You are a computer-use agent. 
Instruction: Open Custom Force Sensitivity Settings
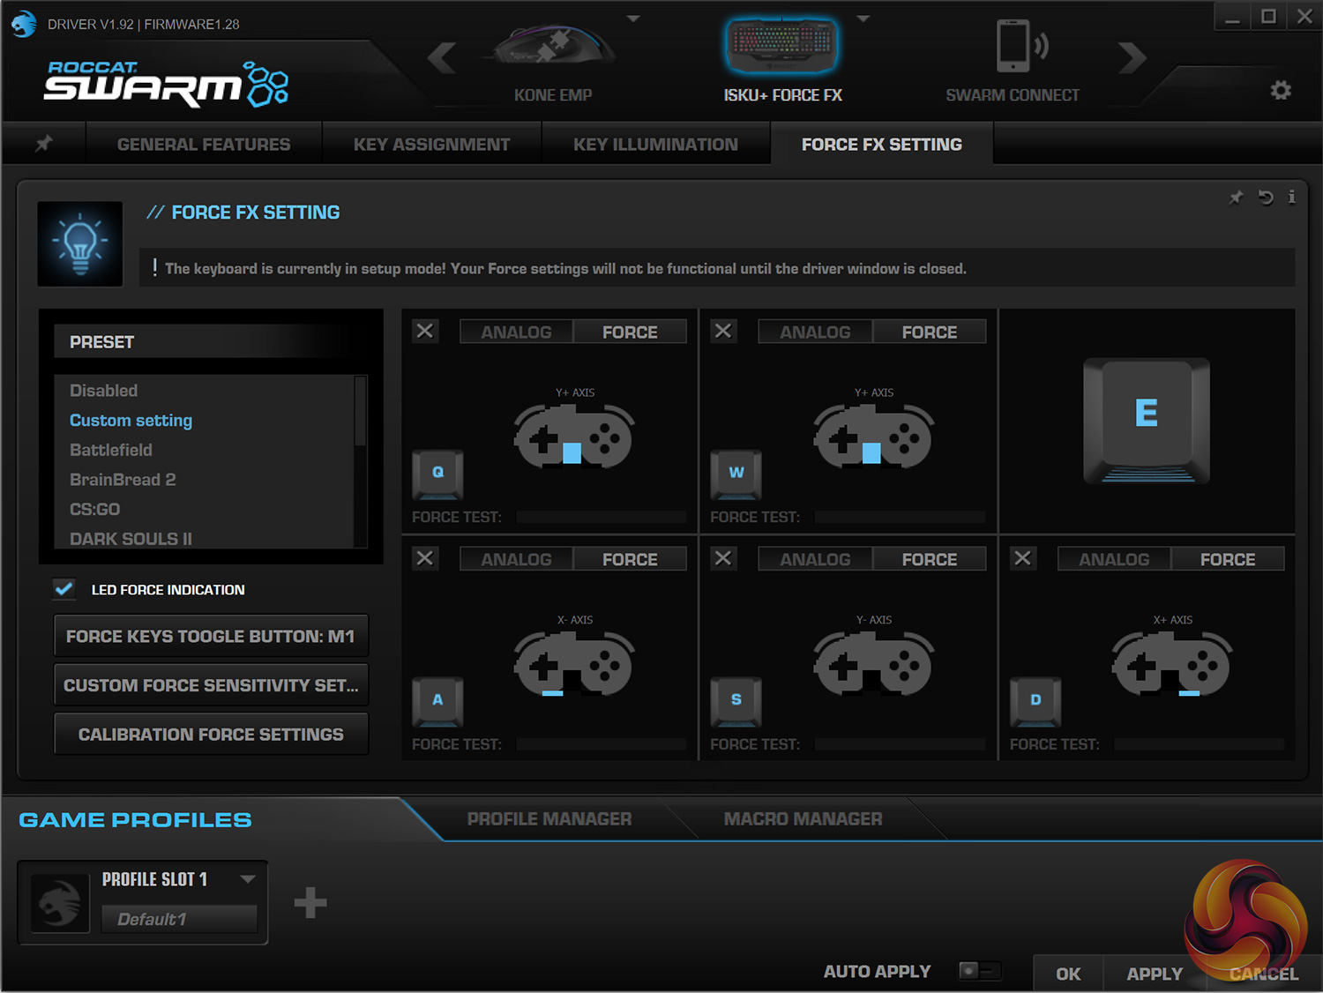[211, 685]
